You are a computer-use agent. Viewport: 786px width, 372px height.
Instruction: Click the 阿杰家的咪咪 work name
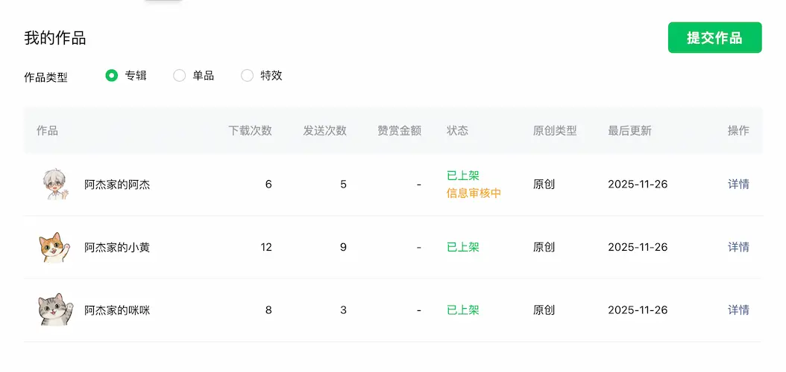[x=117, y=310]
